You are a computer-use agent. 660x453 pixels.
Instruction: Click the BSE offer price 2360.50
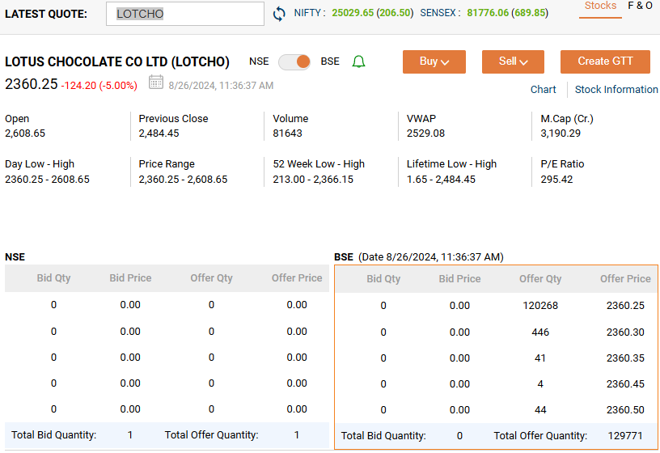click(x=625, y=410)
